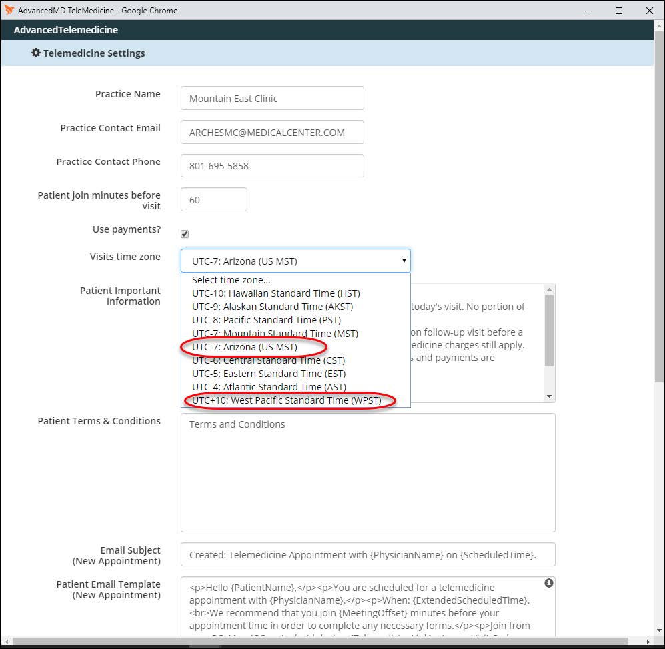Image resolution: width=665 pixels, height=649 pixels.
Task: Select UTC-4 Atlantic Standard Time option
Action: click(295, 387)
